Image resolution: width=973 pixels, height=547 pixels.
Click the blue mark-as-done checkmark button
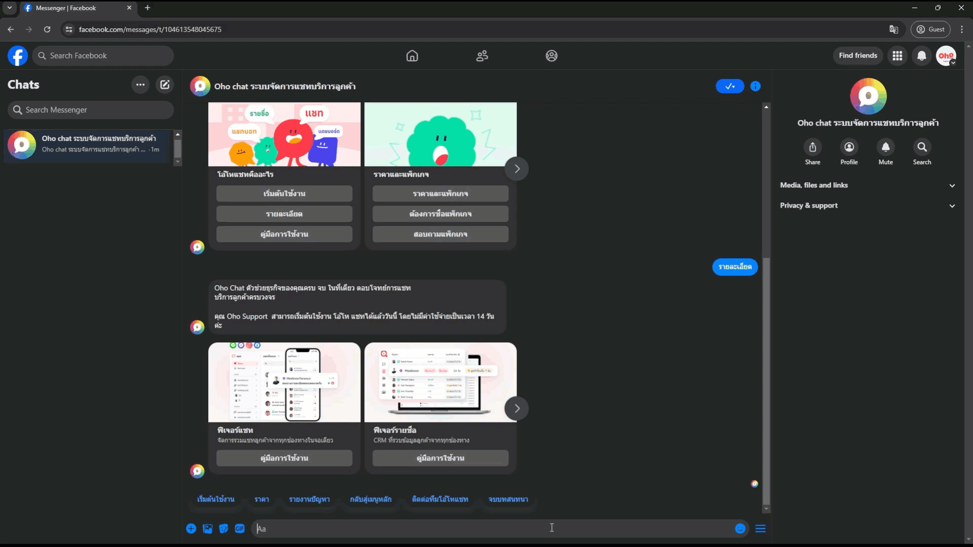pos(730,86)
